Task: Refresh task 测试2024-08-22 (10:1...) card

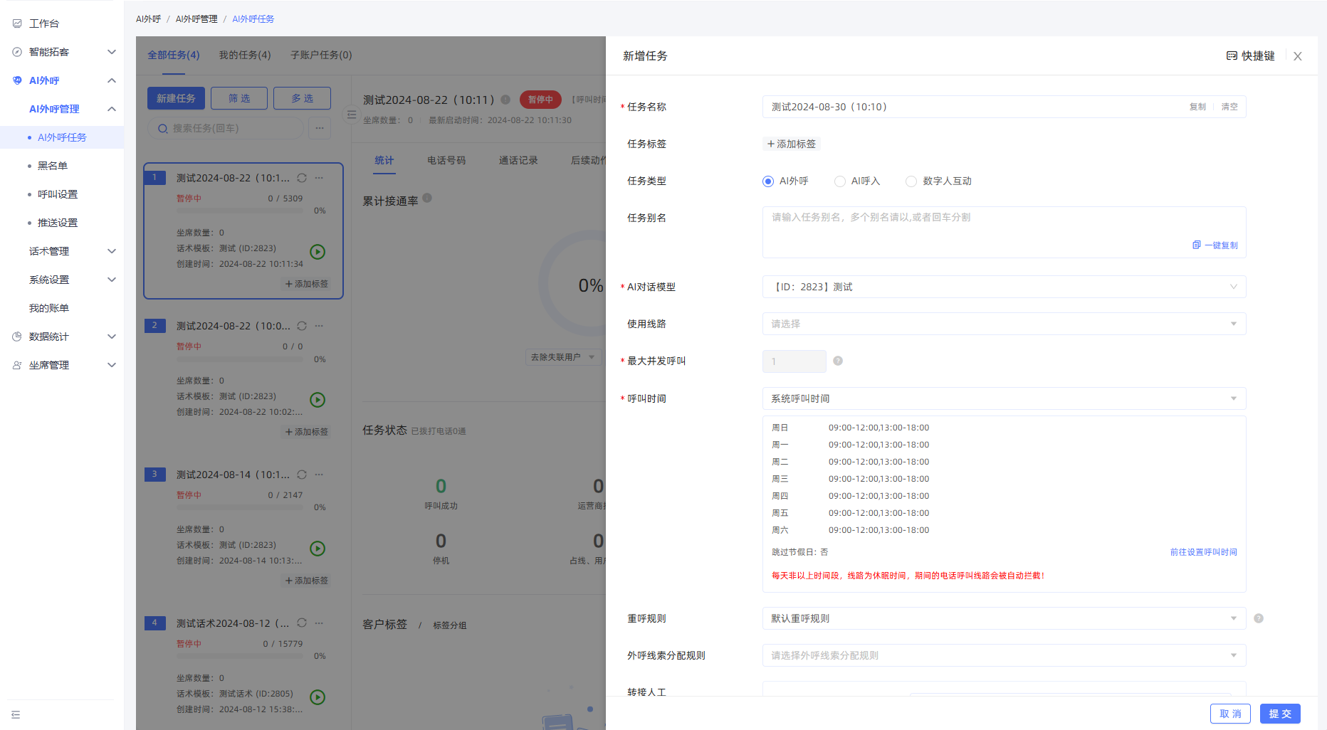Action: [302, 178]
